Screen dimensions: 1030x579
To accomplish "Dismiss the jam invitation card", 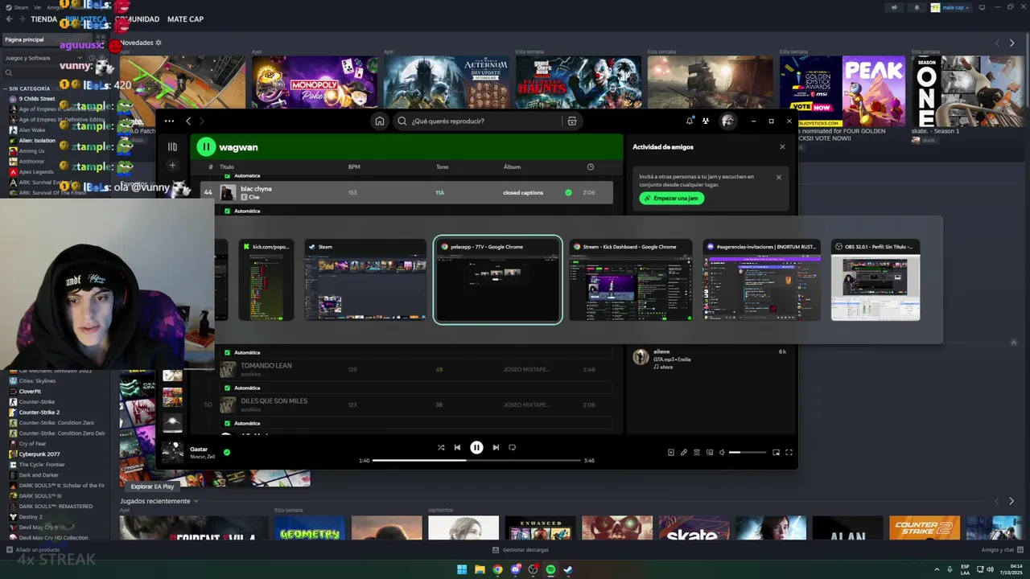I will click(x=778, y=177).
